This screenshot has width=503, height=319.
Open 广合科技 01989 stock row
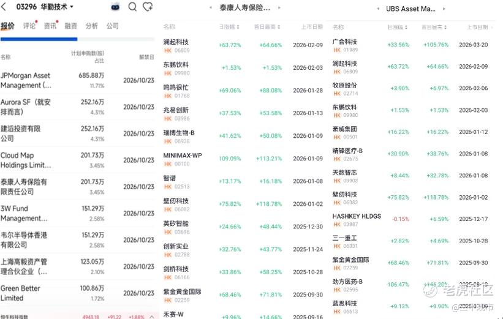(x=410, y=45)
